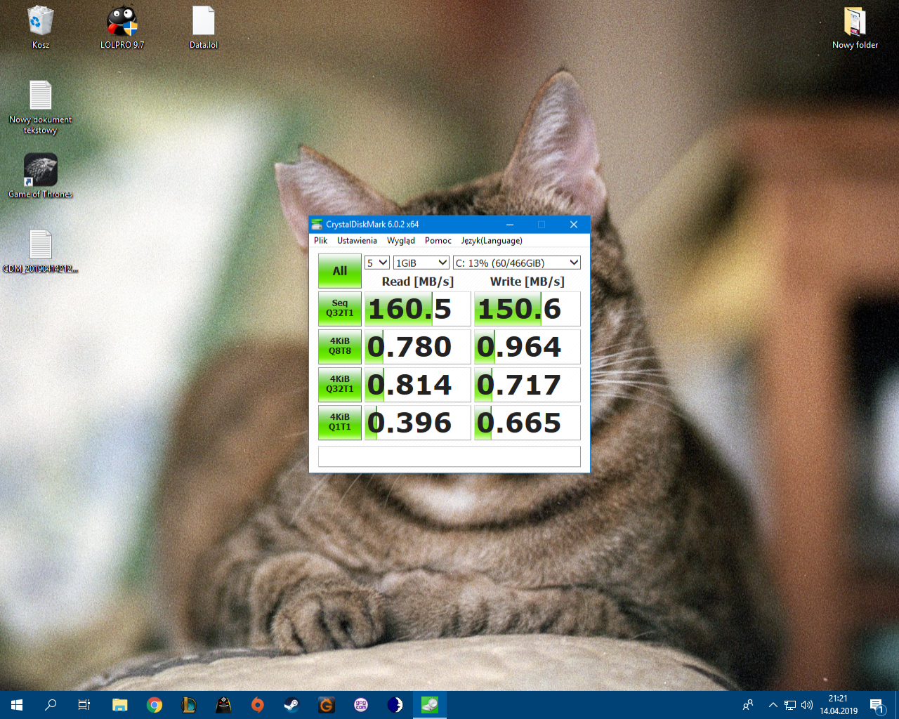Start the 4KiB Q8T8 test
Image resolution: width=899 pixels, height=719 pixels.
(x=340, y=347)
